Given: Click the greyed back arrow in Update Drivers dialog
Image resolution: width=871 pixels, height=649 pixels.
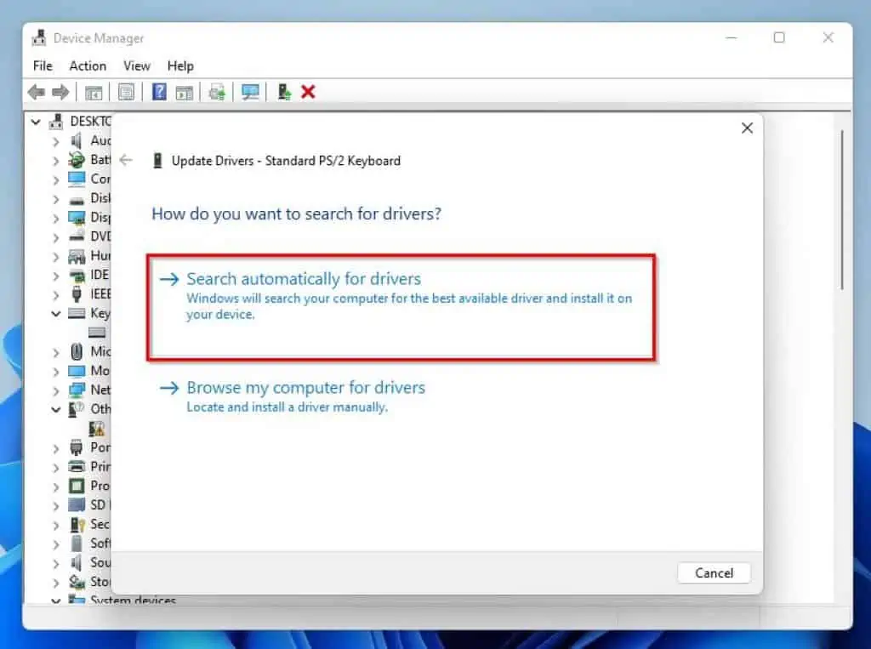Looking at the screenshot, I should point(126,161).
